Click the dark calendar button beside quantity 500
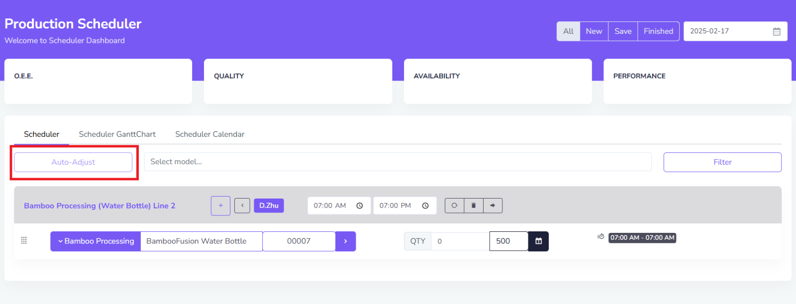 tap(538, 241)
